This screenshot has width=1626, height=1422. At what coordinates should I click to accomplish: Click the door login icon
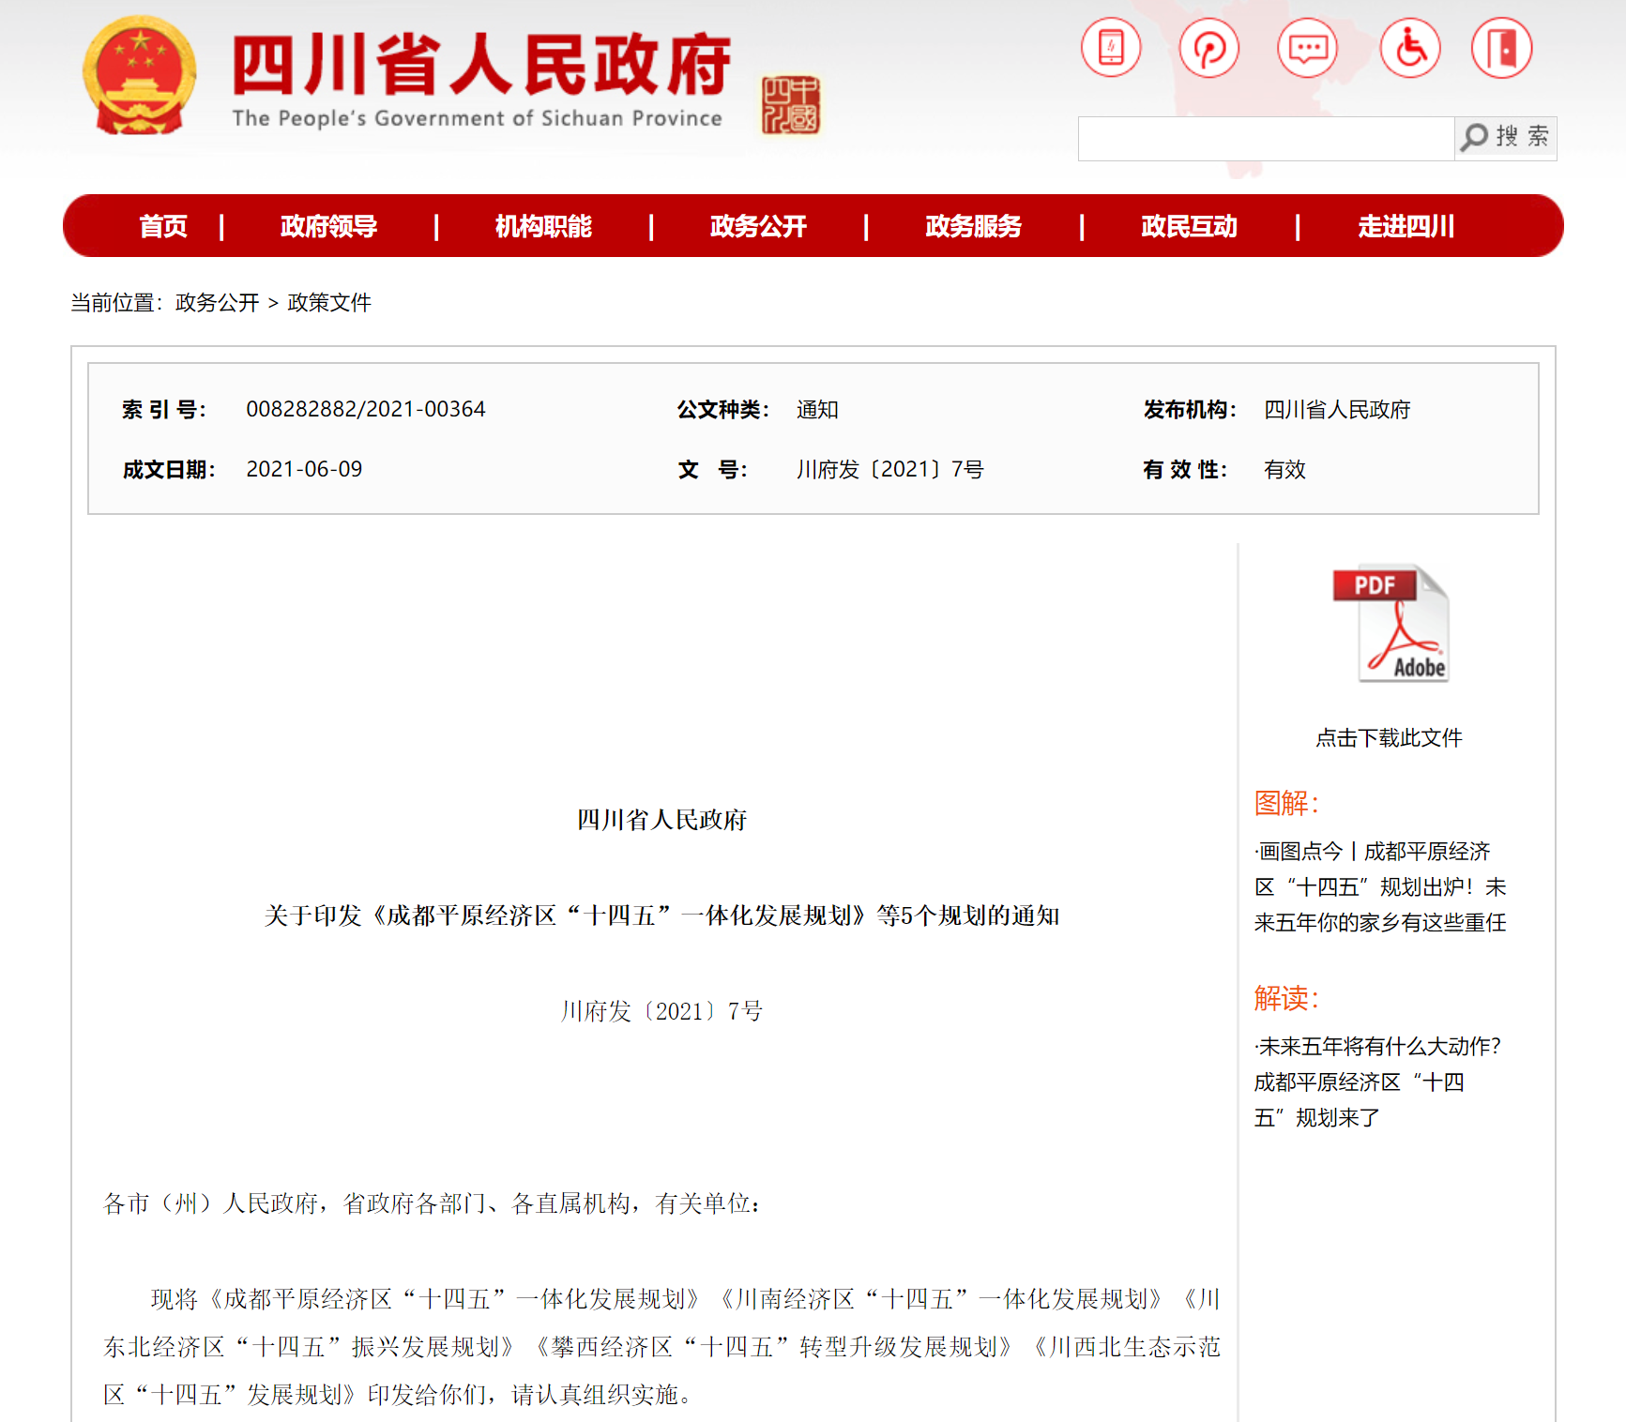1501,48
